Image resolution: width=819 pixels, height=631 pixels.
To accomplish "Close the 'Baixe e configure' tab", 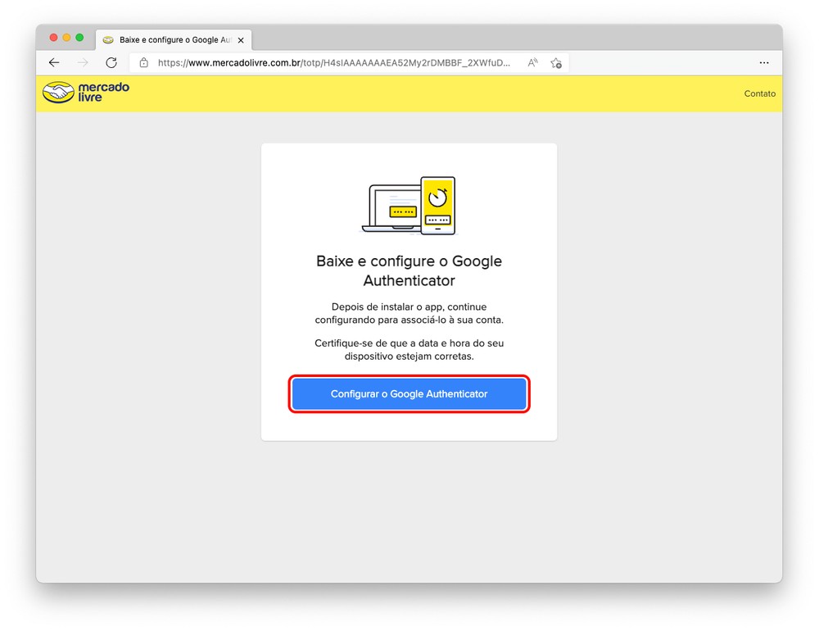I will point(241,40).
